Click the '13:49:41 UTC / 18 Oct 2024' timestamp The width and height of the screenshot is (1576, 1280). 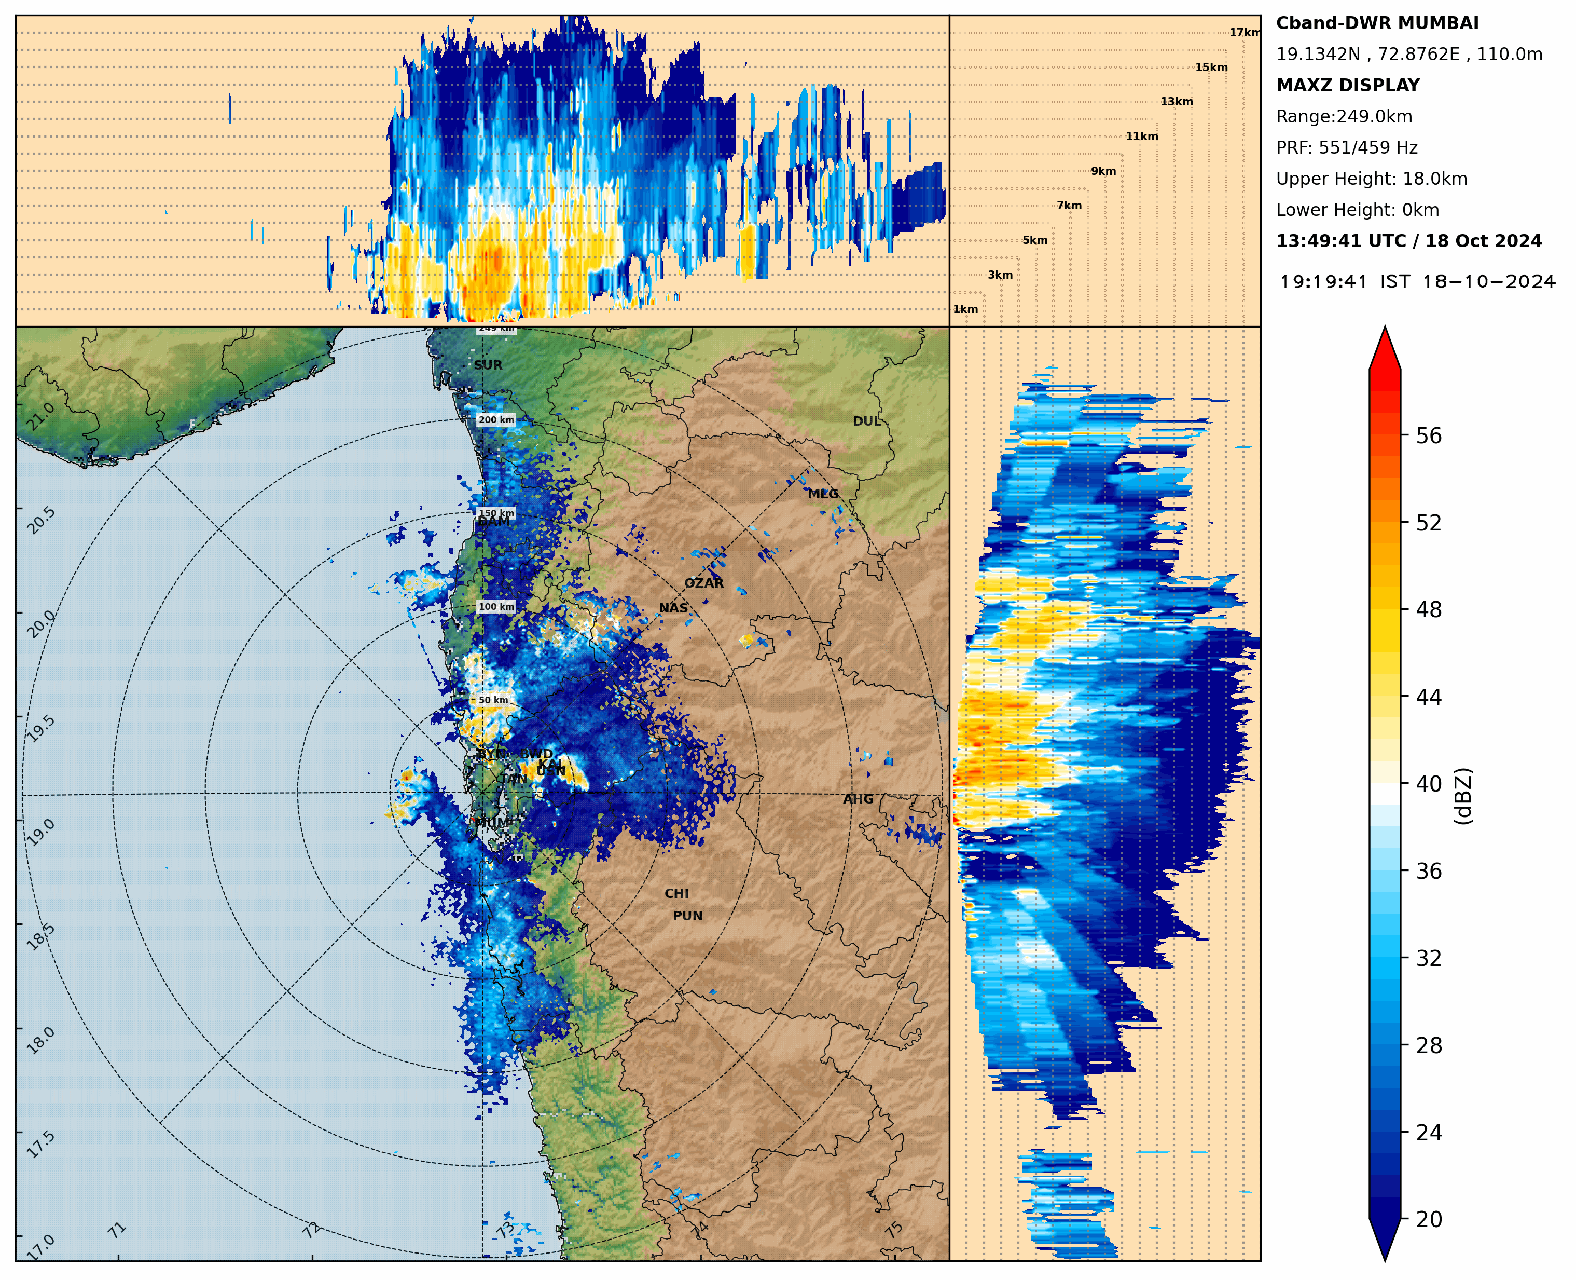tap(1408, 241)
